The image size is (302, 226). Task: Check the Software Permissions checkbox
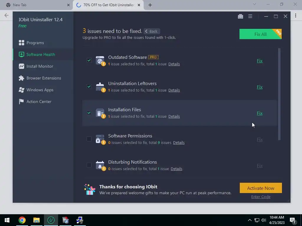[89, 139]
